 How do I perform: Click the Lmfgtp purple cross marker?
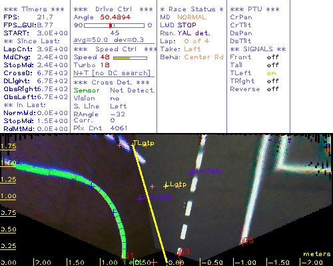[192, 172]
